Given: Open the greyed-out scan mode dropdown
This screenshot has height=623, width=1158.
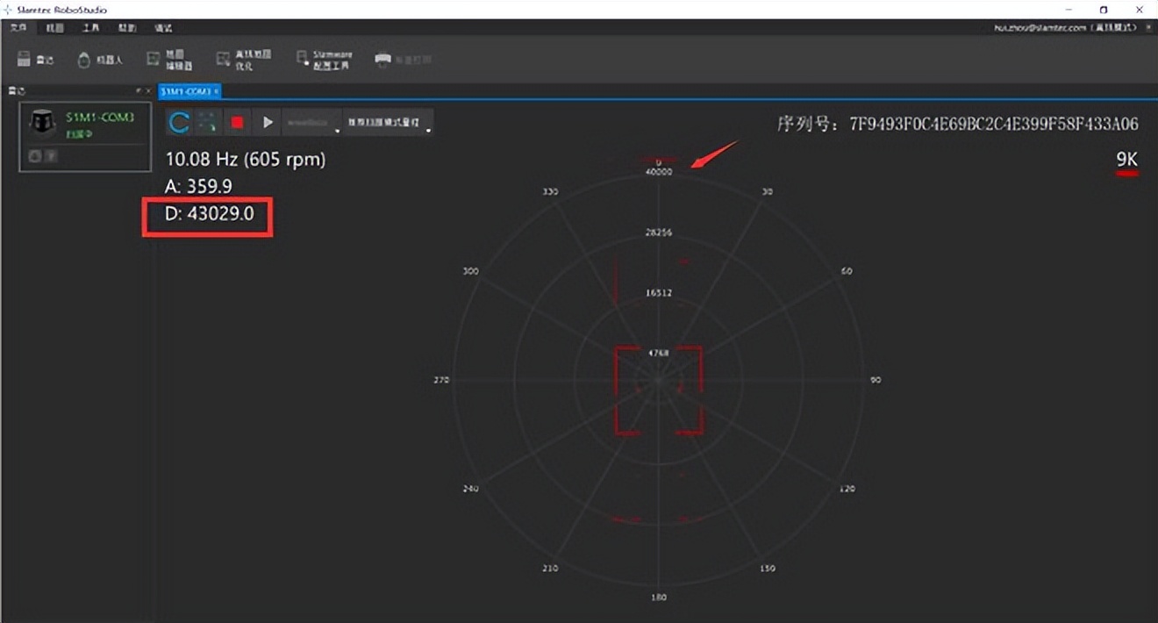Looking at the screenshot, I should click(x=311, y=123).
